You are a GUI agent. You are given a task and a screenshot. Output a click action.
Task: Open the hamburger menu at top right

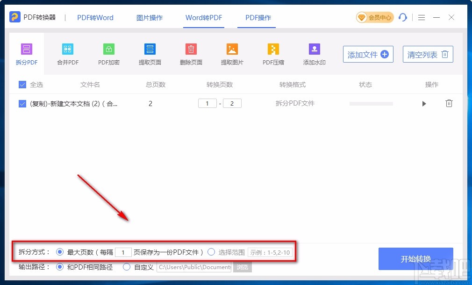pyautogui.click(x=421, y=17)
